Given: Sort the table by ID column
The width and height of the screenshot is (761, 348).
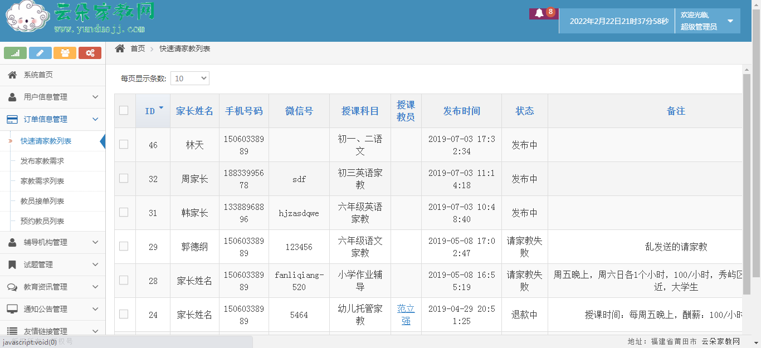Looking at the screenshot, I should pyautogui.click(x=153, y=111).
